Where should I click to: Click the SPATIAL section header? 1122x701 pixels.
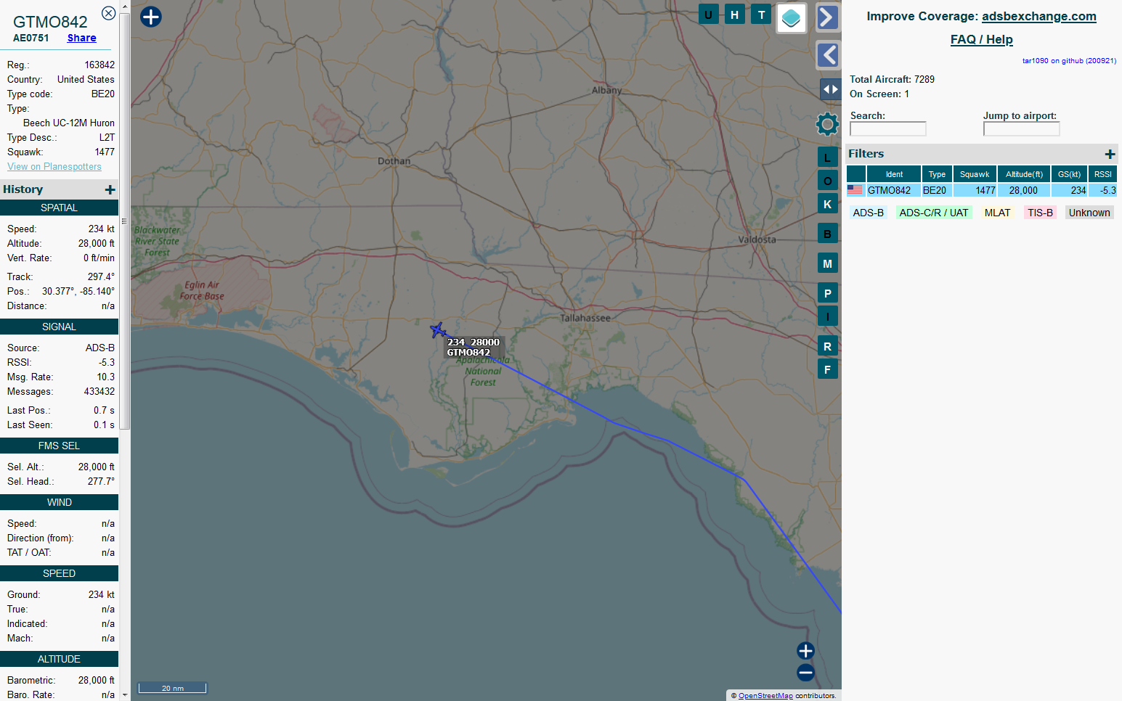[x=59, y=208]
